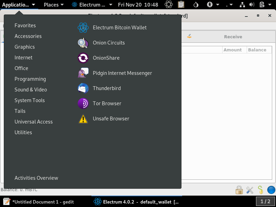Click the OnionShare label text
The image size is (276, 207).
click(x=106, y=58)
